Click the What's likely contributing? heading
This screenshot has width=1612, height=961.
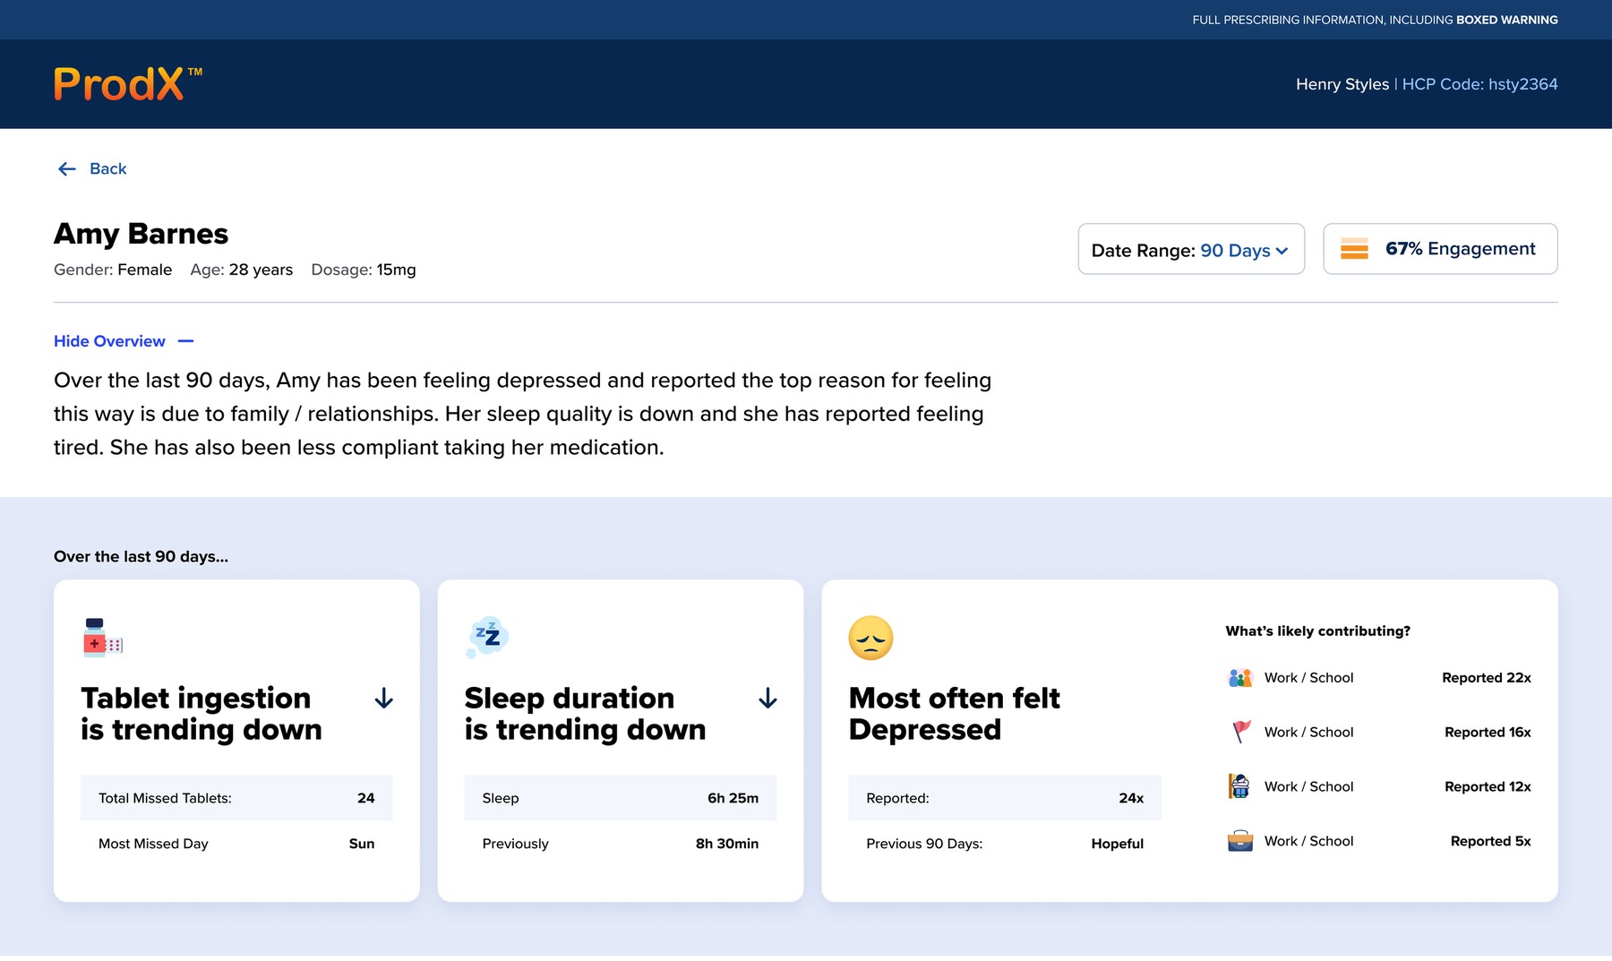[x=1318, y=631]
